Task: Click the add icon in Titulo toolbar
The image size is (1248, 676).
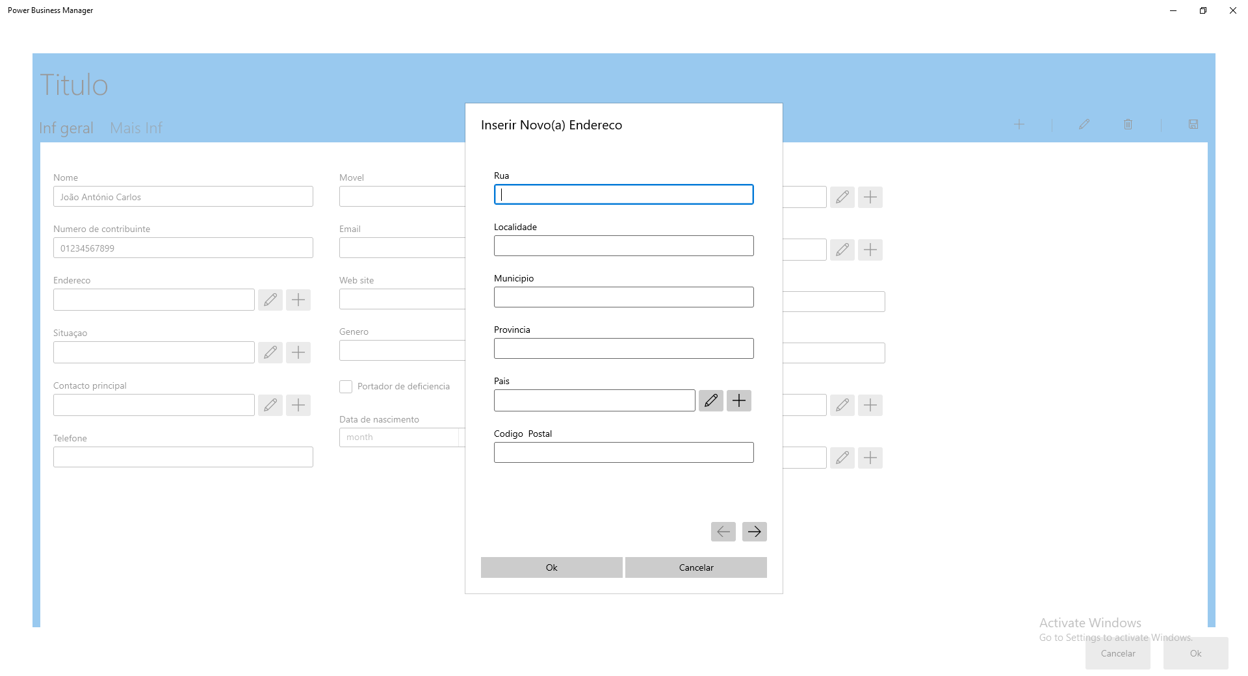Action: (1019, 124)
